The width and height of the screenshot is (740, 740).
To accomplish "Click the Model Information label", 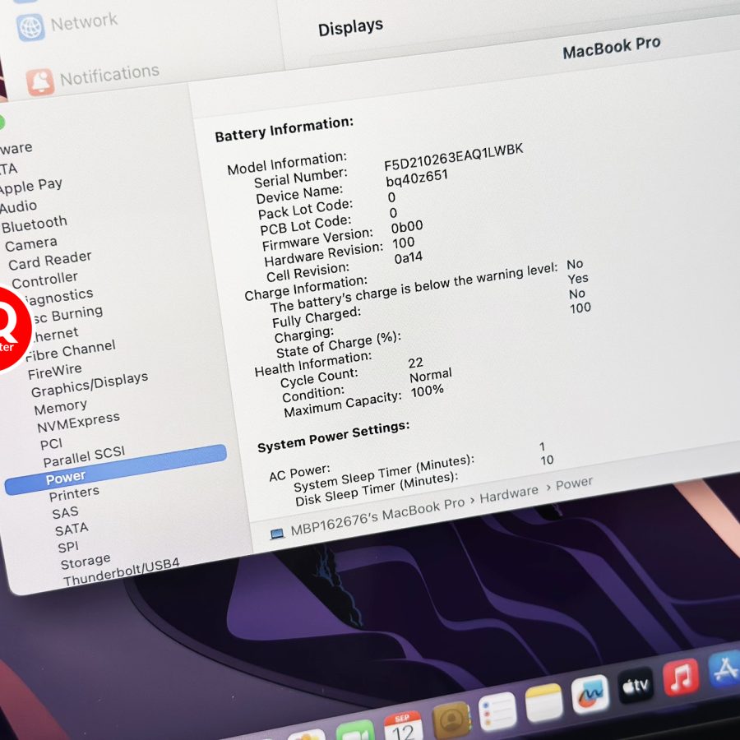I will [x=287, y=164].
